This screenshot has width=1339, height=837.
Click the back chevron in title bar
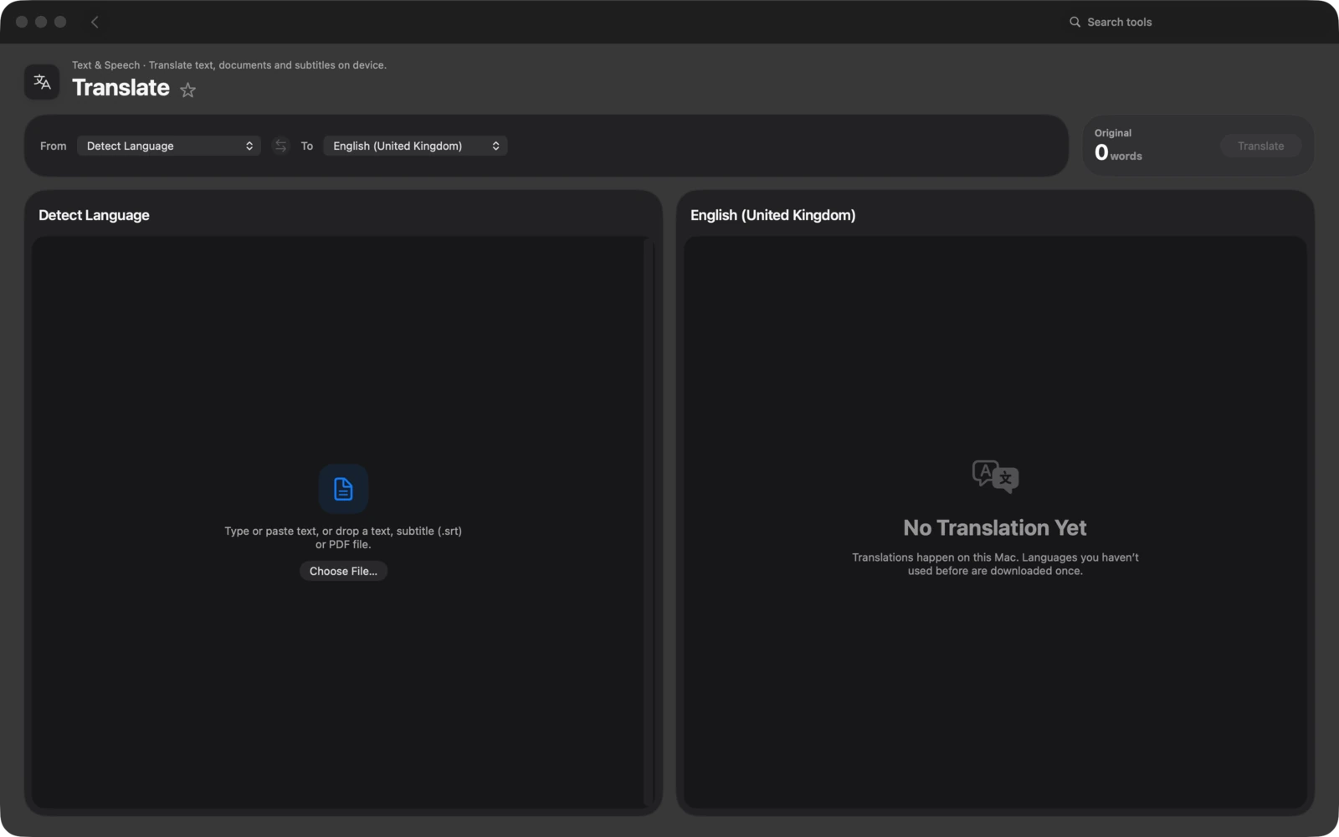click(x=95, y=23)
